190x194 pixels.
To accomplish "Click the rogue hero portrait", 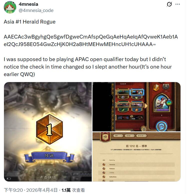I will (x=161, y=103).
